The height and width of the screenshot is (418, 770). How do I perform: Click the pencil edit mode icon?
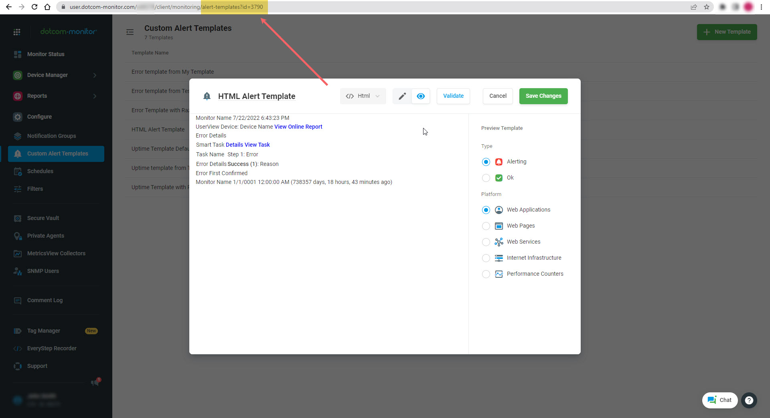pyautogui.click(x=402, y=96)
